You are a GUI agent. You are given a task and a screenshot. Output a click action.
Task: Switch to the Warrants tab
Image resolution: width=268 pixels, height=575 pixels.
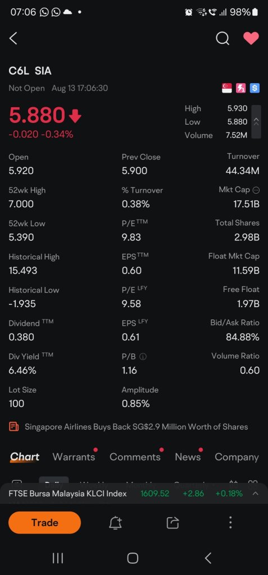click(x=74, y=457)
